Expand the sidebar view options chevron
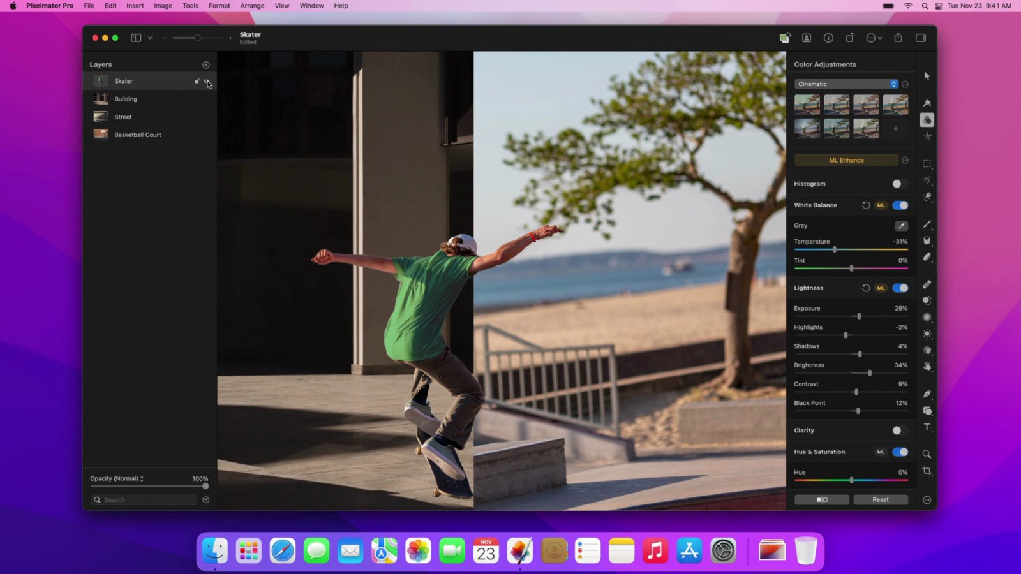The height and width of the screenshot is (574, 1021). [150, 38]
